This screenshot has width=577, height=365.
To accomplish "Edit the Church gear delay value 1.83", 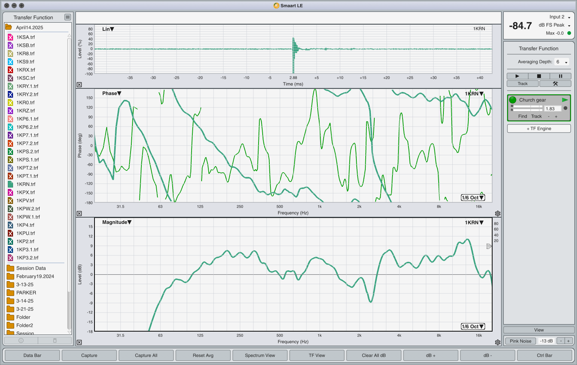I will [552, 109].
